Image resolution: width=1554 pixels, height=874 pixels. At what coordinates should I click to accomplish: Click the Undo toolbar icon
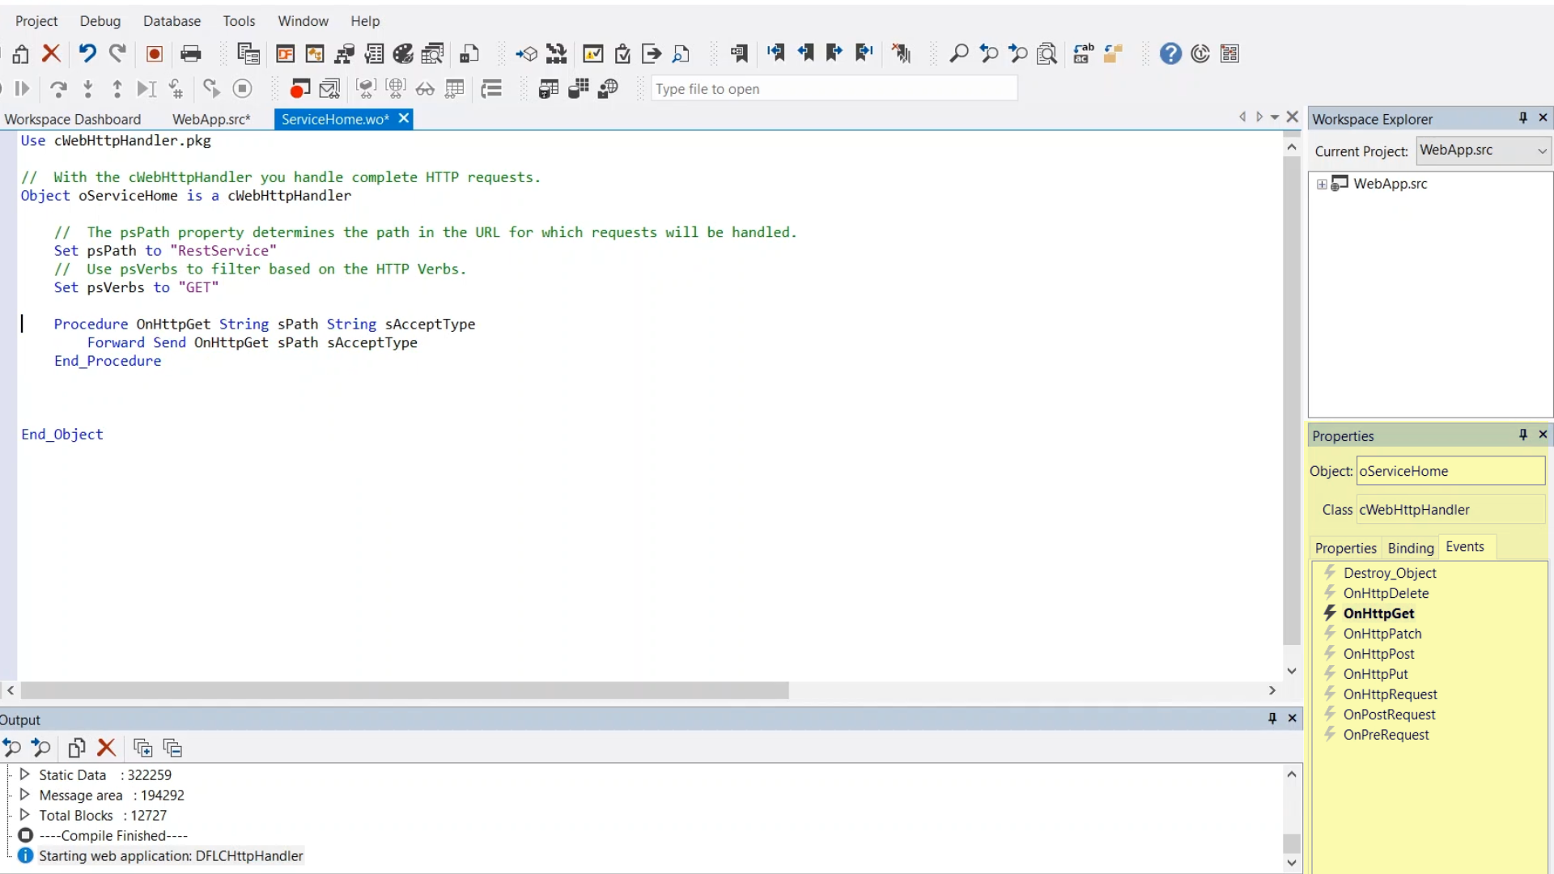click(x=87, y=53)
